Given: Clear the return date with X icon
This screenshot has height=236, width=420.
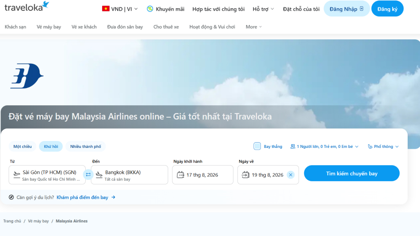Looking at the screenshot, I should (x=291, y=175).
